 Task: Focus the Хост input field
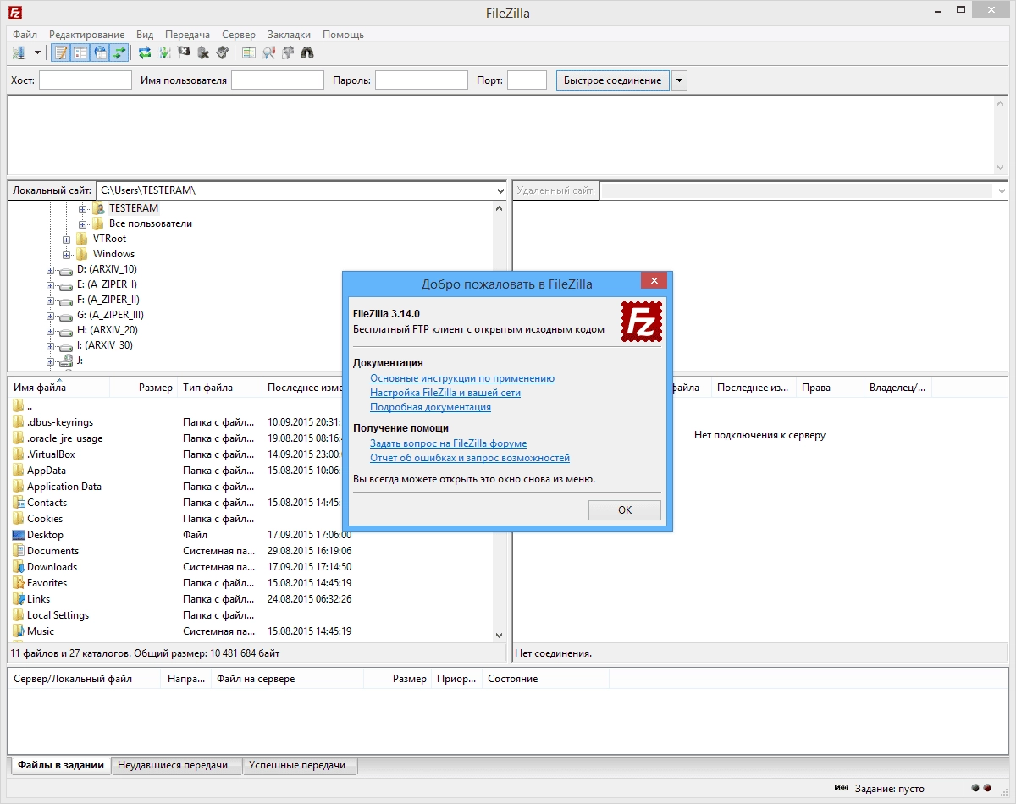point(86,80)
